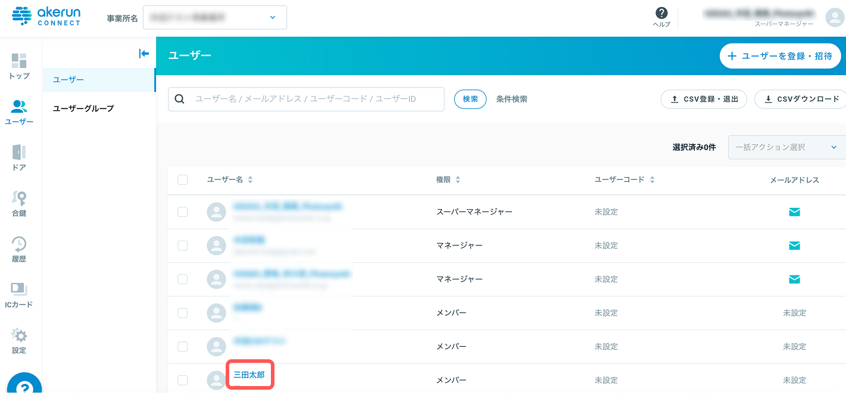The image size is (846, 398).
Task: Click the 検索 search button
Action: 470,99
